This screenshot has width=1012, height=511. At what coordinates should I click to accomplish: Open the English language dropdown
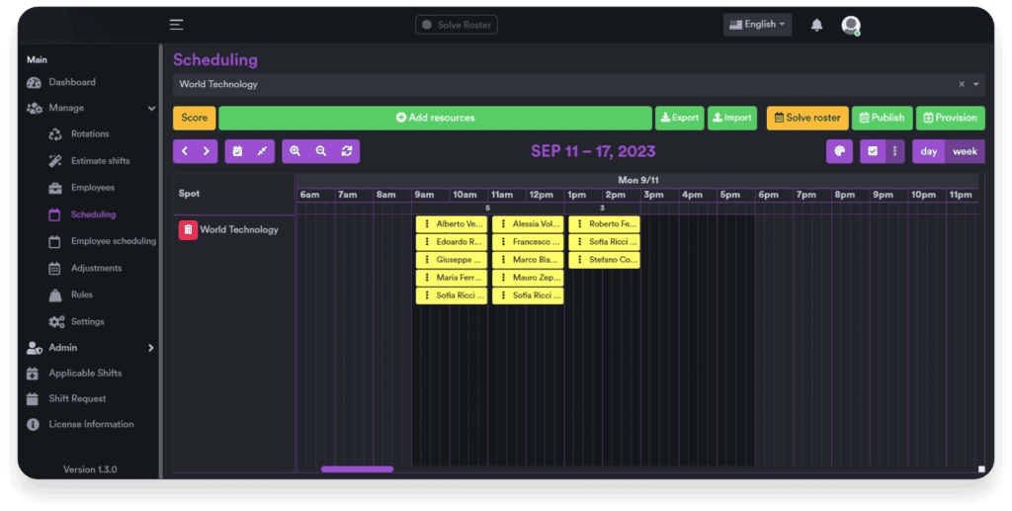click(x=757, y=25)
